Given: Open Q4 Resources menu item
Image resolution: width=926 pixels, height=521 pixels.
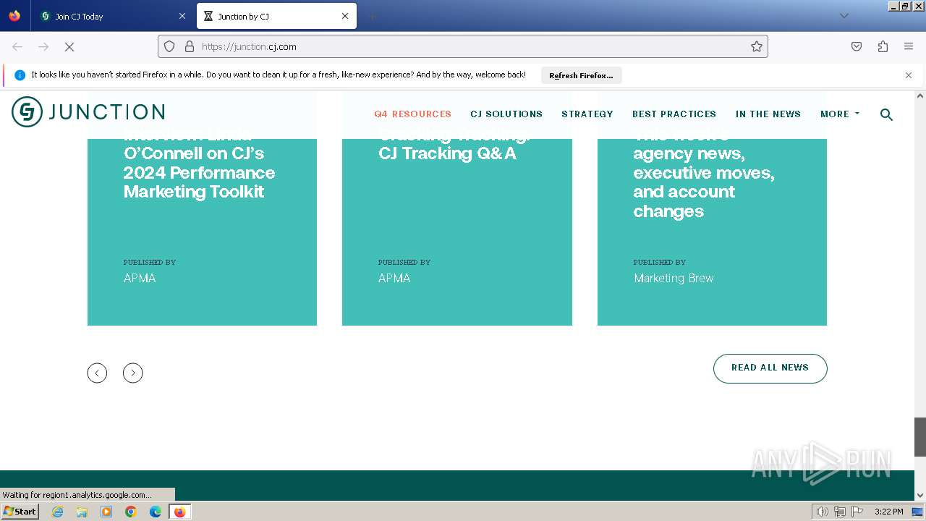Looking at the screenshot, I should point(412,114).
